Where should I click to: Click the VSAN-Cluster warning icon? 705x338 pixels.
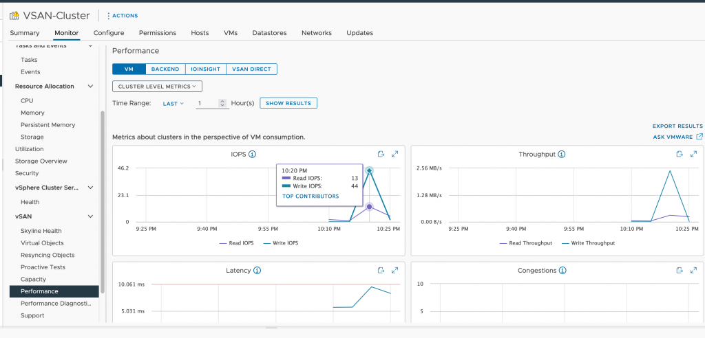[14, 15]
